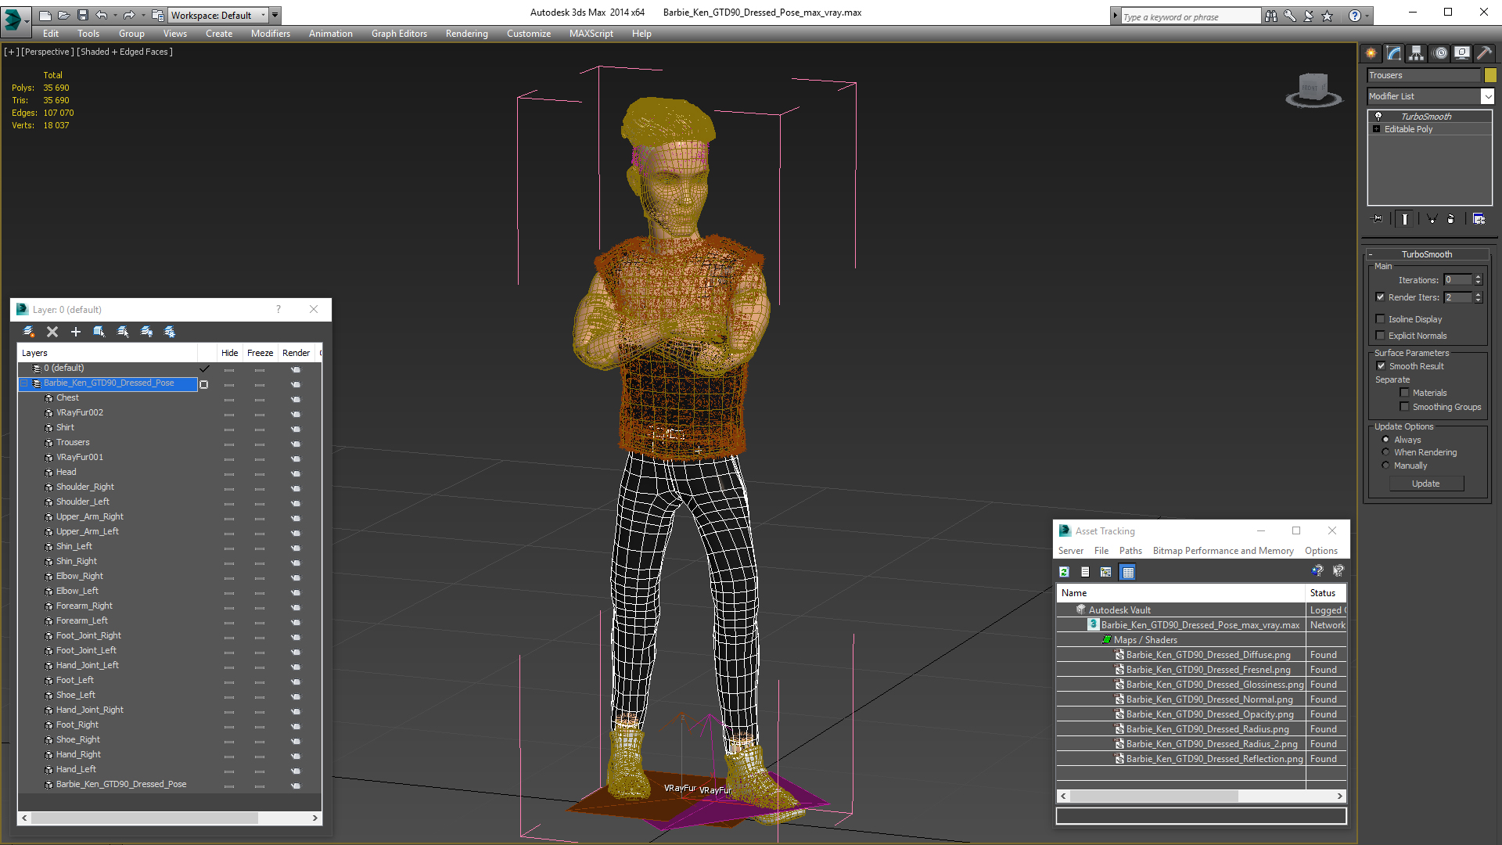Screen dimensions: 1502x845
Task: Click Delete layer X icon in Layer dialog
Action: click(x=52, y=332)
